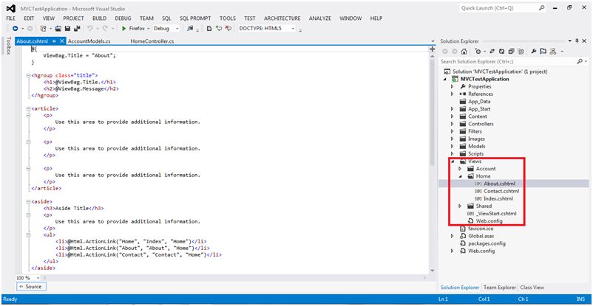Switch to the Class View tab

click(x=532, y=287)
